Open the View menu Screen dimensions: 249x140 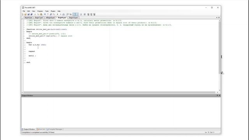(x=34, y=11)
